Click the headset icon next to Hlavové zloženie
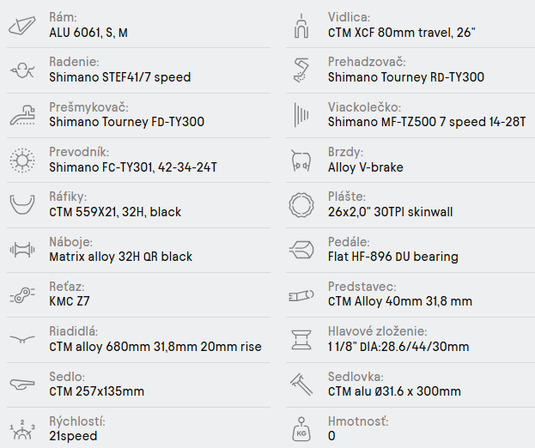The height and width of the screenshot is (448, 535). click(300, 339)
